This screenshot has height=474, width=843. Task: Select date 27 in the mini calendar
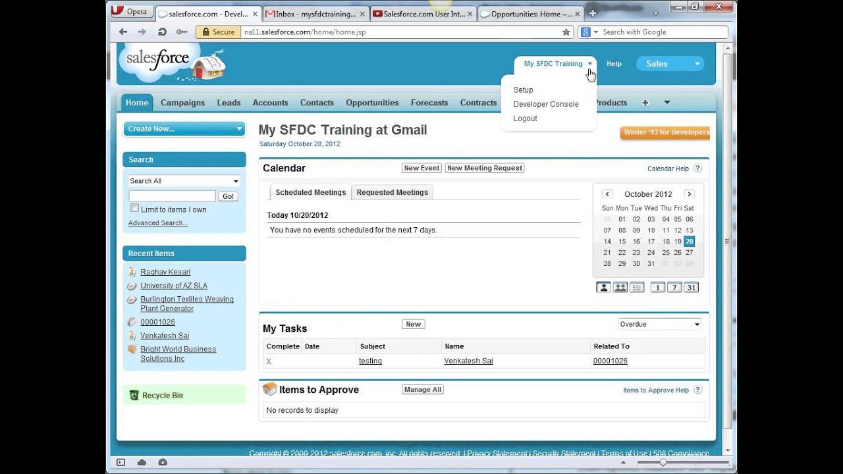[689, 252]
